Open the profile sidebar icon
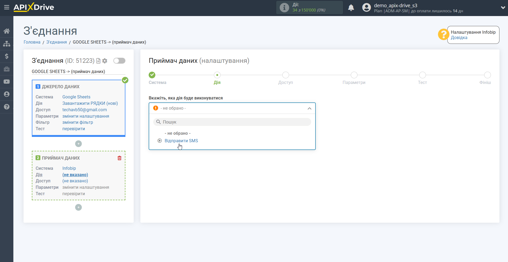 (x=7, y=94)
